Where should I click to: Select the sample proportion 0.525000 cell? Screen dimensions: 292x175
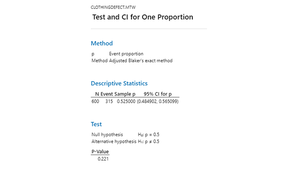pos(126,101)
